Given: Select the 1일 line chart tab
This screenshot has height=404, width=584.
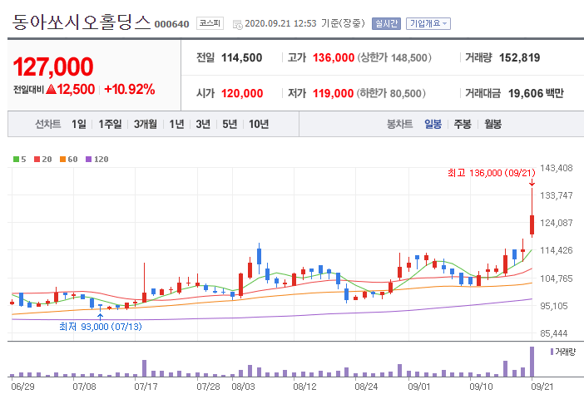Looking at the screenshot, I should [x=79, y=124].
